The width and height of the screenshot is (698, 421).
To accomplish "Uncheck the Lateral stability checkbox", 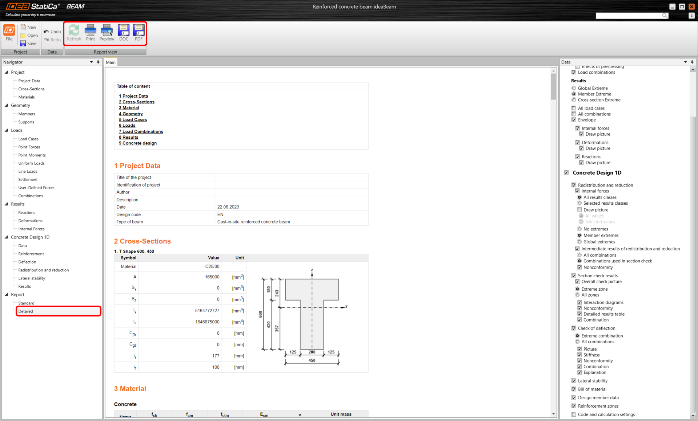I will tap(574, 381).
